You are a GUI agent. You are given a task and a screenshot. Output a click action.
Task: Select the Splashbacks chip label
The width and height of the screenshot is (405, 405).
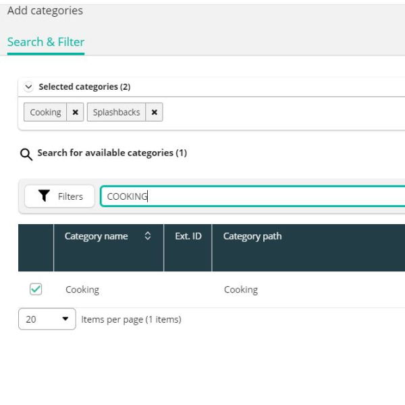(x=117, y=112)
